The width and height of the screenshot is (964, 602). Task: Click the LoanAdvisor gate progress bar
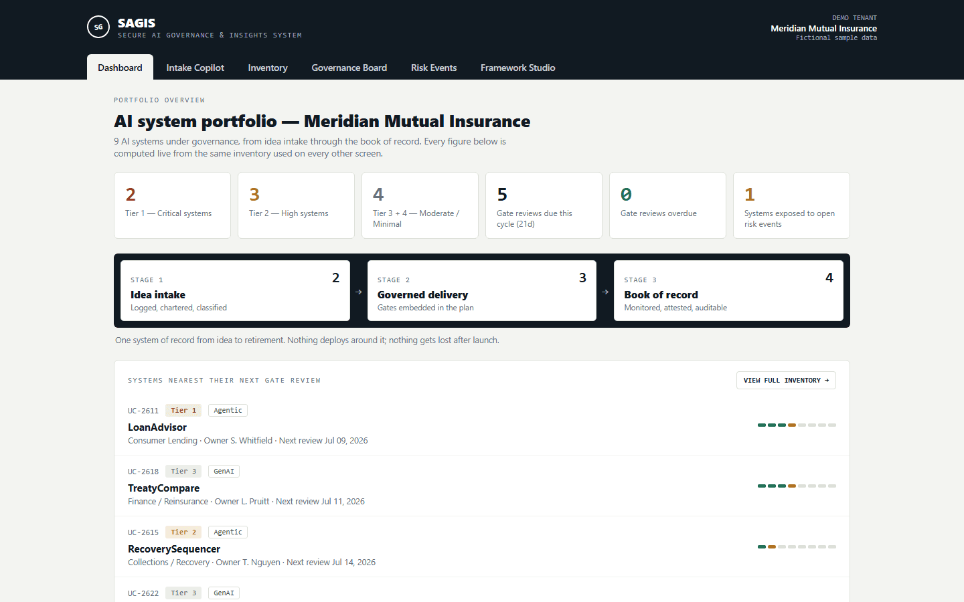point(797,425)
